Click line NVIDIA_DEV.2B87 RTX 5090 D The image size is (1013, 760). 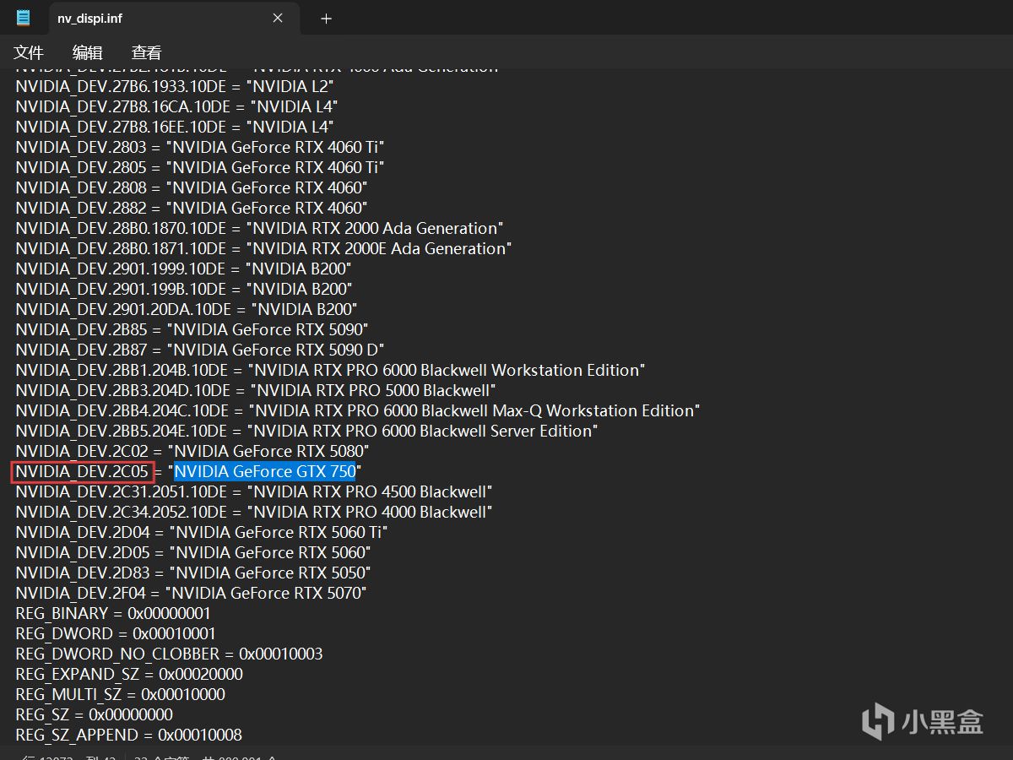(x=200, y=350)
